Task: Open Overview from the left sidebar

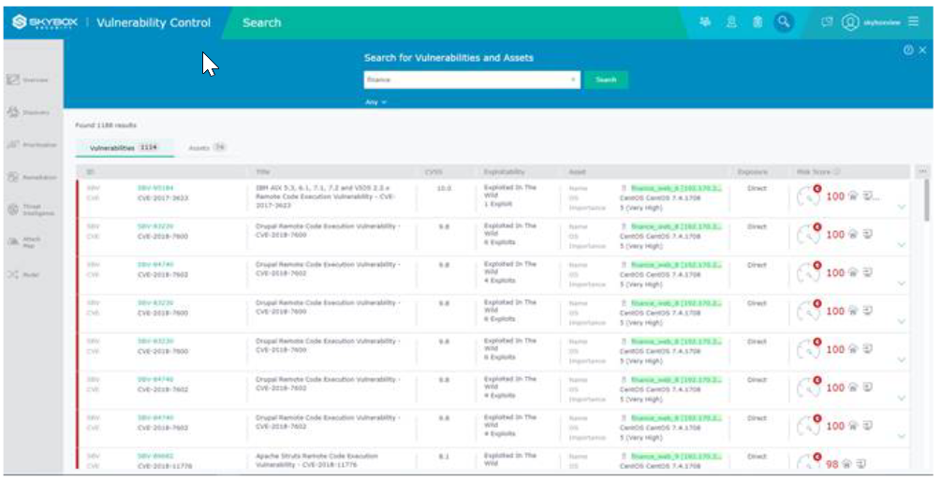Action: pyautogui.click(x=27, y=80)
